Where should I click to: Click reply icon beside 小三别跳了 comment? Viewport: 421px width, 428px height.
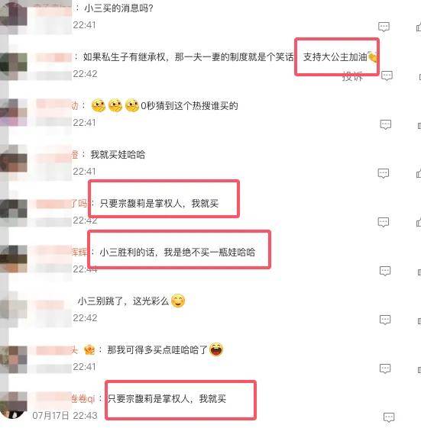(x=385, y=320)
